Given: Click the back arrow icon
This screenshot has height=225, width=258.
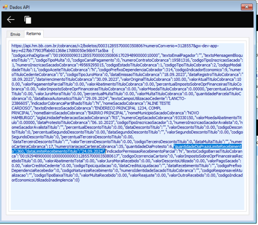Looking at the screenshot, I should pyautogui.click(x=11, y=20).
